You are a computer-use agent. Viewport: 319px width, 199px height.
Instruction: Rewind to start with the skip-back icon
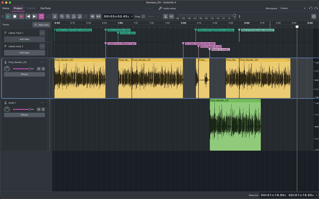pos(28,16)
